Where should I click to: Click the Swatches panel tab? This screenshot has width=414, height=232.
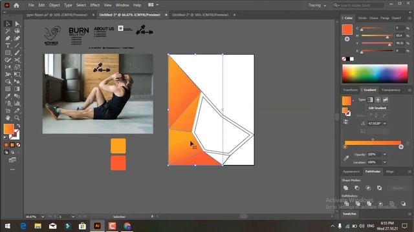pyautogui.click(x=349, y=214)
